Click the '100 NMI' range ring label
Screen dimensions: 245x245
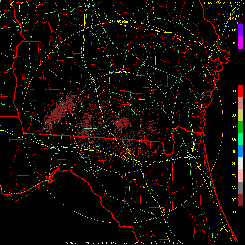point(122,22)
